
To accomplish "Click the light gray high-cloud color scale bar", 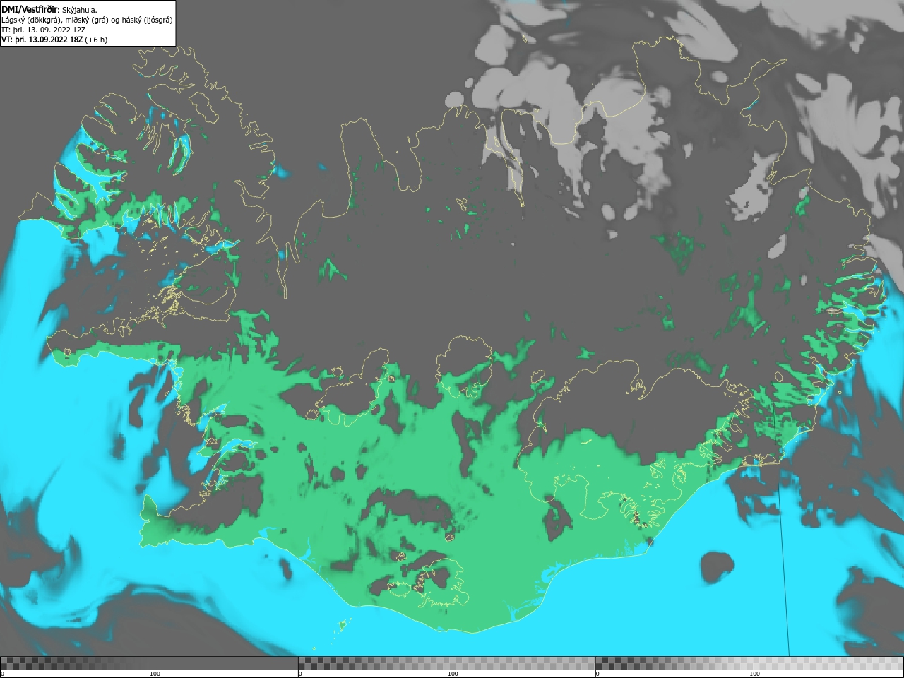I will [749, 663].
